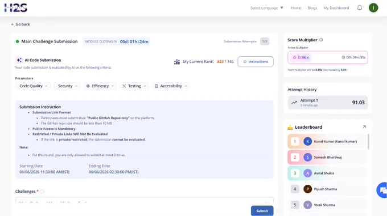The image size is (387, 216).
Task: Click the H2S logo
Action: click(x=15, y=8)
